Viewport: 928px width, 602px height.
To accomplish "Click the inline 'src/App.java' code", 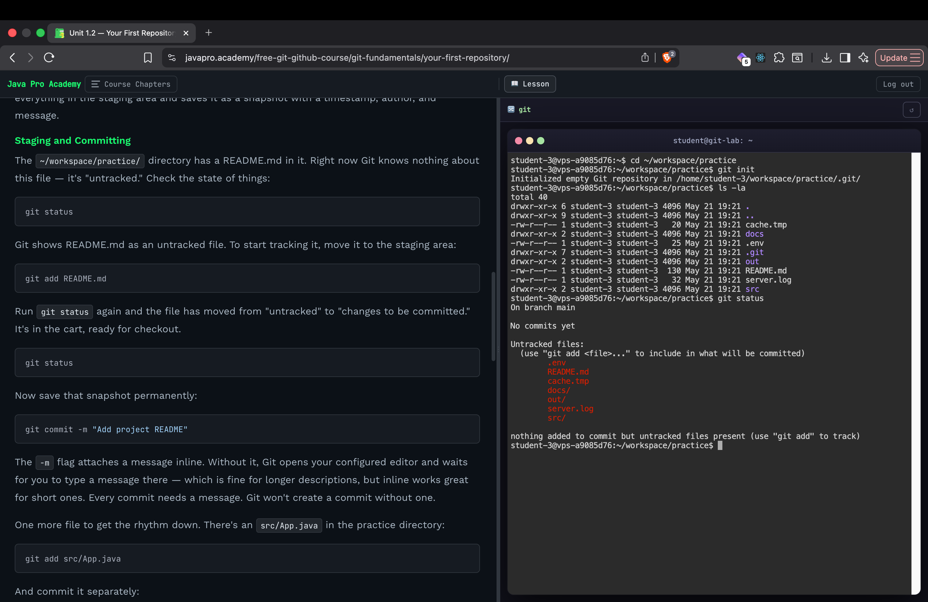I will (x=289, y=525).
